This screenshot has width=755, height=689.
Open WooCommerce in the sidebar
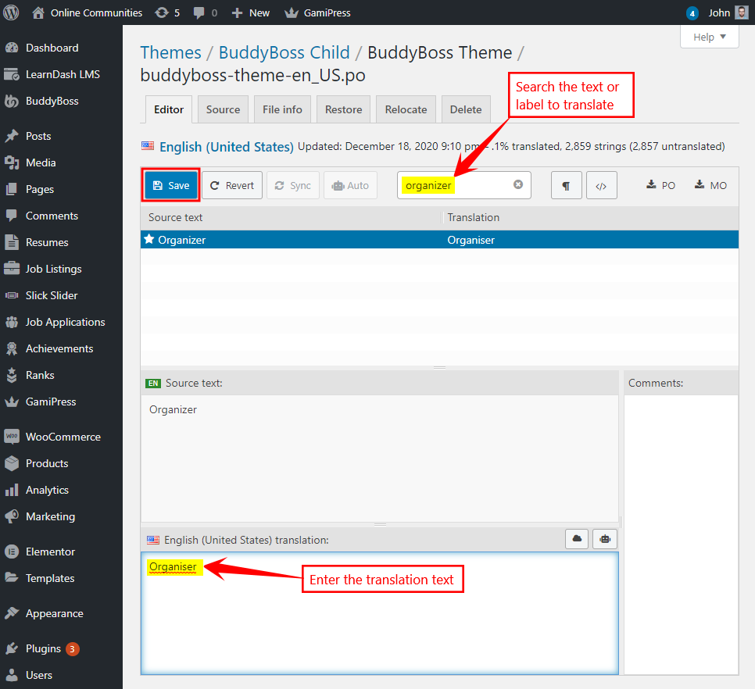click(x=63, y=437)
